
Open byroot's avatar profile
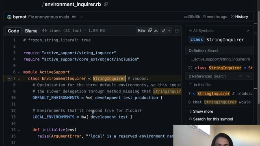coord(9,17)
